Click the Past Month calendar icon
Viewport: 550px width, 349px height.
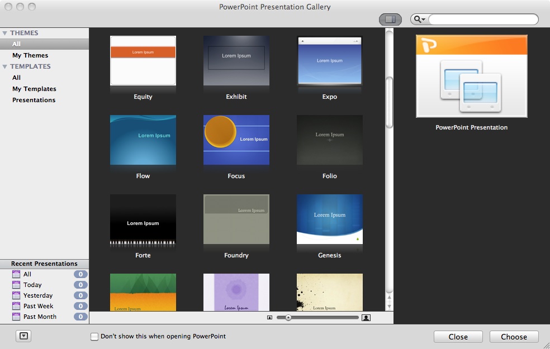(16, 317)
